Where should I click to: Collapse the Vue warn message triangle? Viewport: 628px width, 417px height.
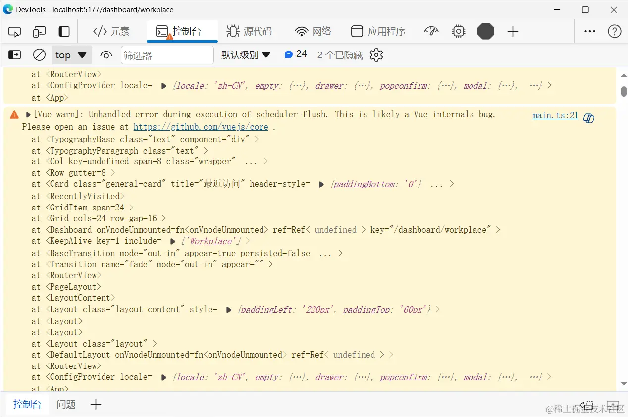point(28,115)
